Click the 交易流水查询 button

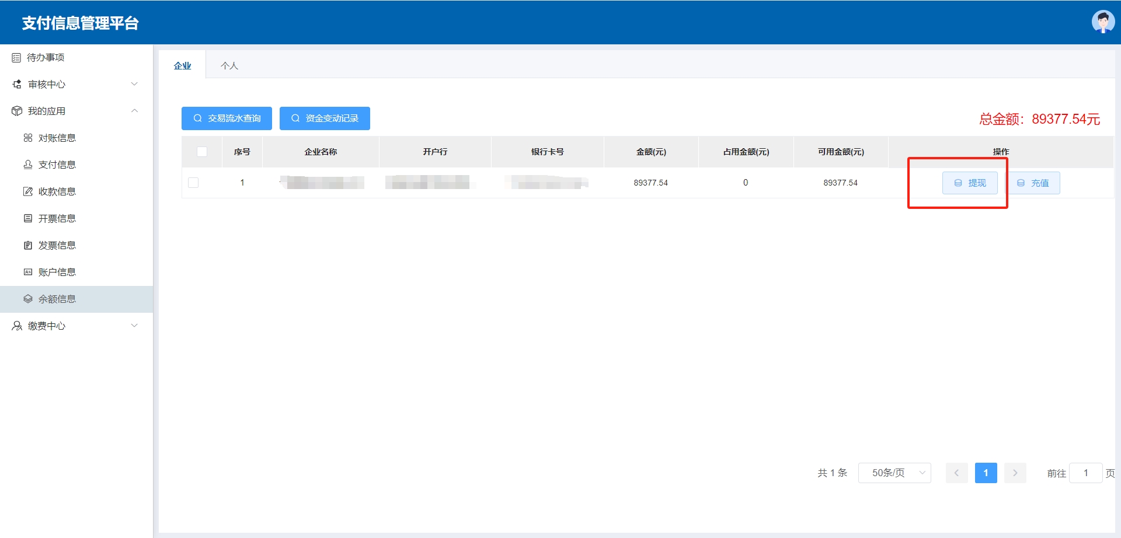pyautogui.click(x=227, y=118)
